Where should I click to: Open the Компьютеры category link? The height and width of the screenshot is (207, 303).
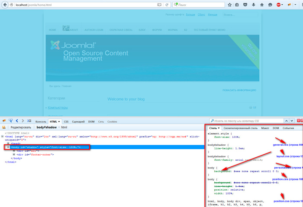coord(58,108)
